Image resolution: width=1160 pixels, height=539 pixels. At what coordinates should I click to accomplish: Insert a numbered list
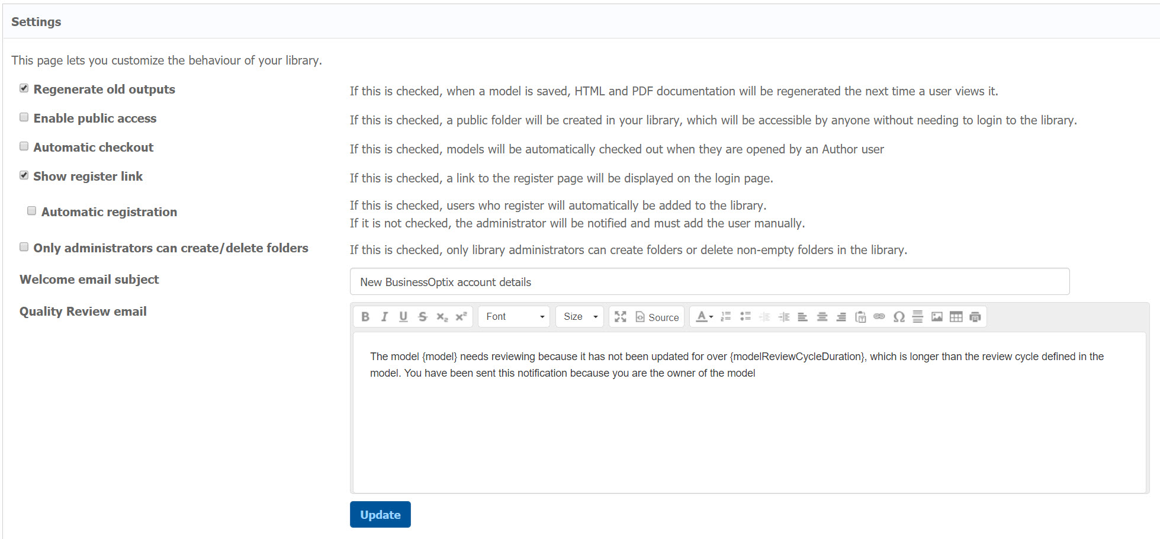[x=725, y=317]
